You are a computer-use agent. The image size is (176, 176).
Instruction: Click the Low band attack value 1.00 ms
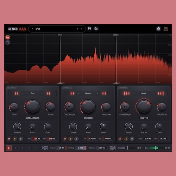(37, 139)
